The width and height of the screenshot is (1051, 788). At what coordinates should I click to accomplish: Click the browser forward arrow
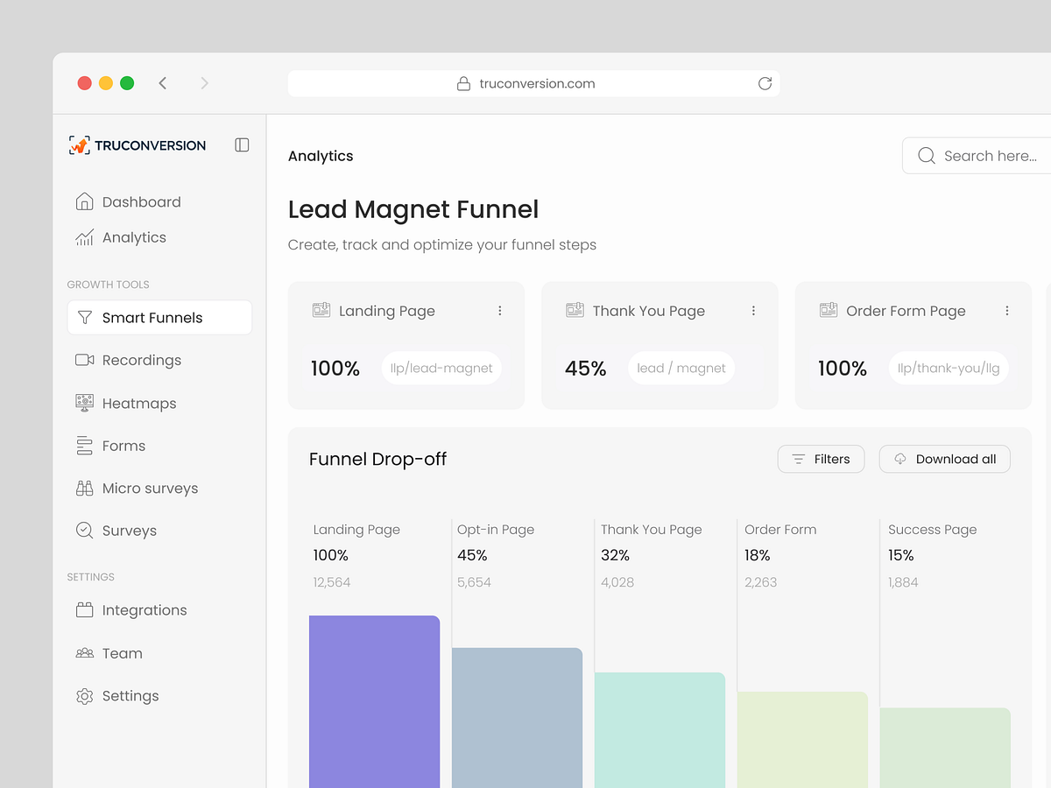coord(204,83)
